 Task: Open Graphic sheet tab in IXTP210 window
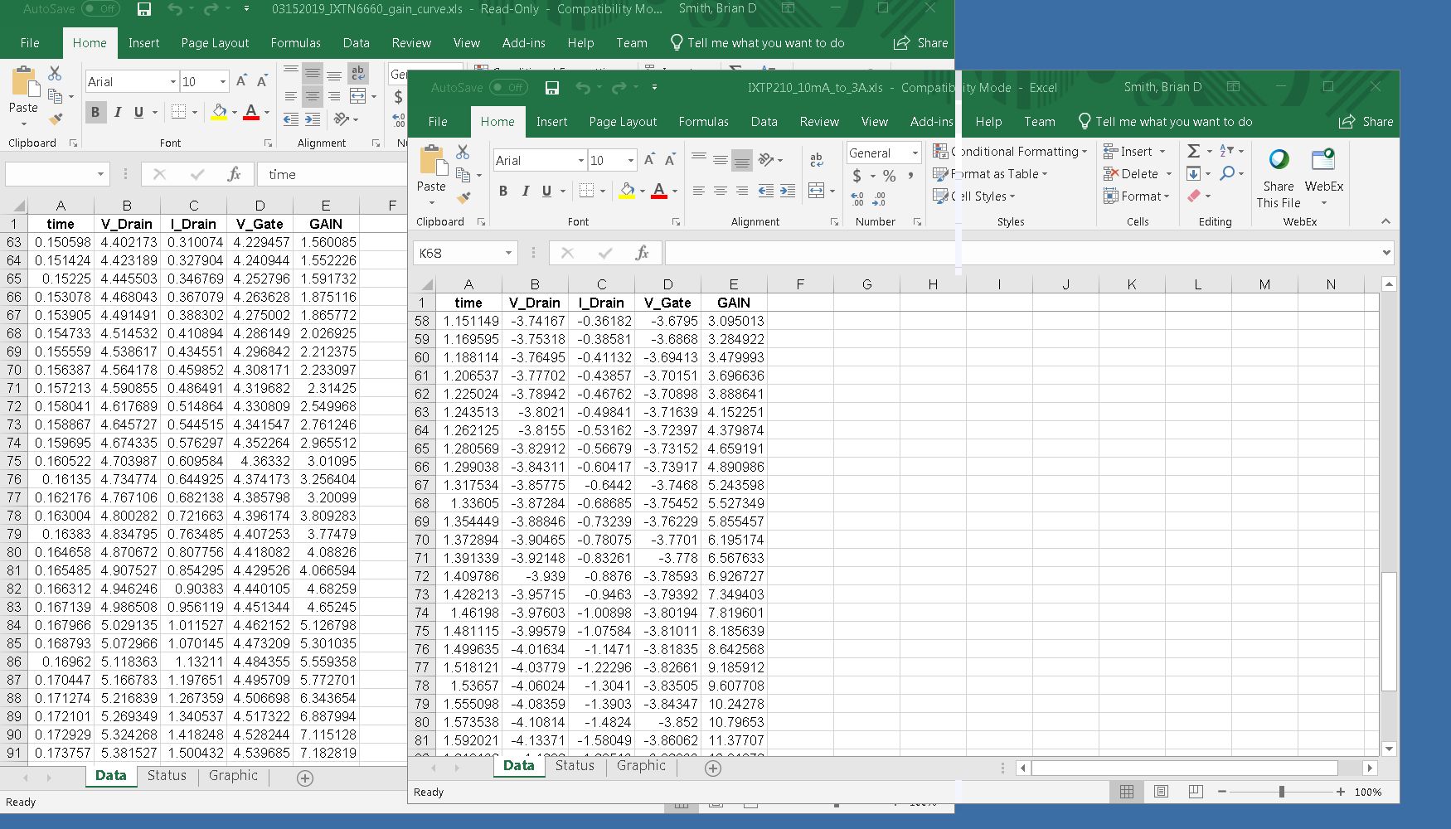coord(641,765)
